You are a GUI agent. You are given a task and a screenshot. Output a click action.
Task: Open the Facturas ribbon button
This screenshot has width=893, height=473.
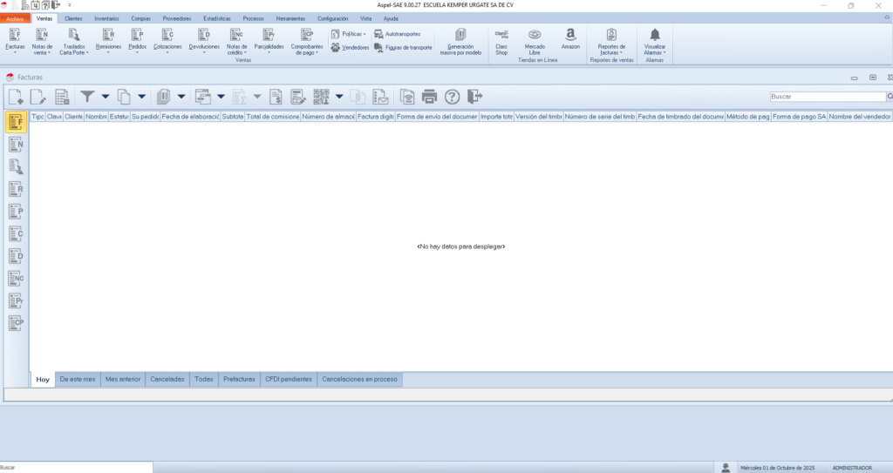pyautogui.click(x=16, y=40)
